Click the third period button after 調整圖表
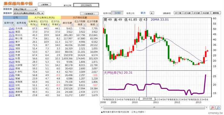 pos(196,13)
